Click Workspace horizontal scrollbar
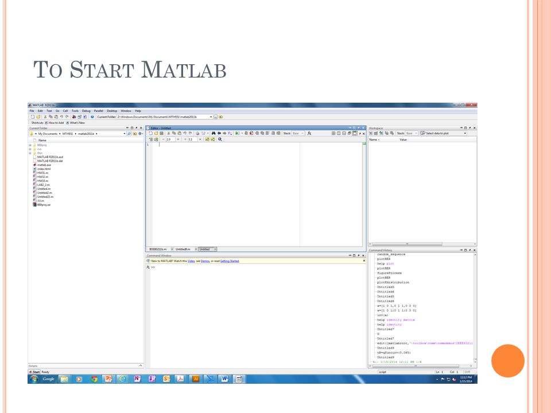The height and width of the screenshot is (413, 551). [x=407, y=244]
